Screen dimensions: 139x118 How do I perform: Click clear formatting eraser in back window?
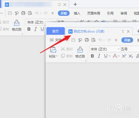click(x=96, y=21)
